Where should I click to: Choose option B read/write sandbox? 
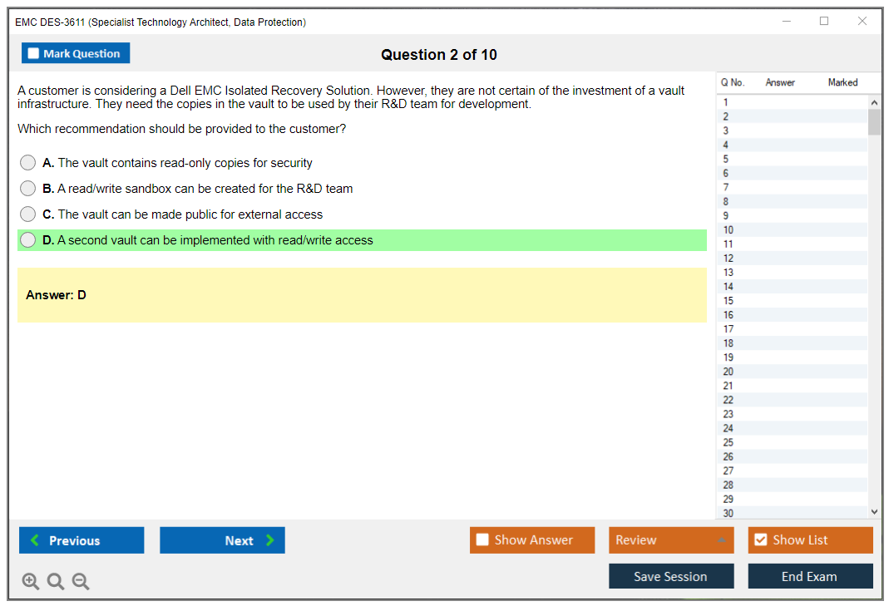[28, 189]
